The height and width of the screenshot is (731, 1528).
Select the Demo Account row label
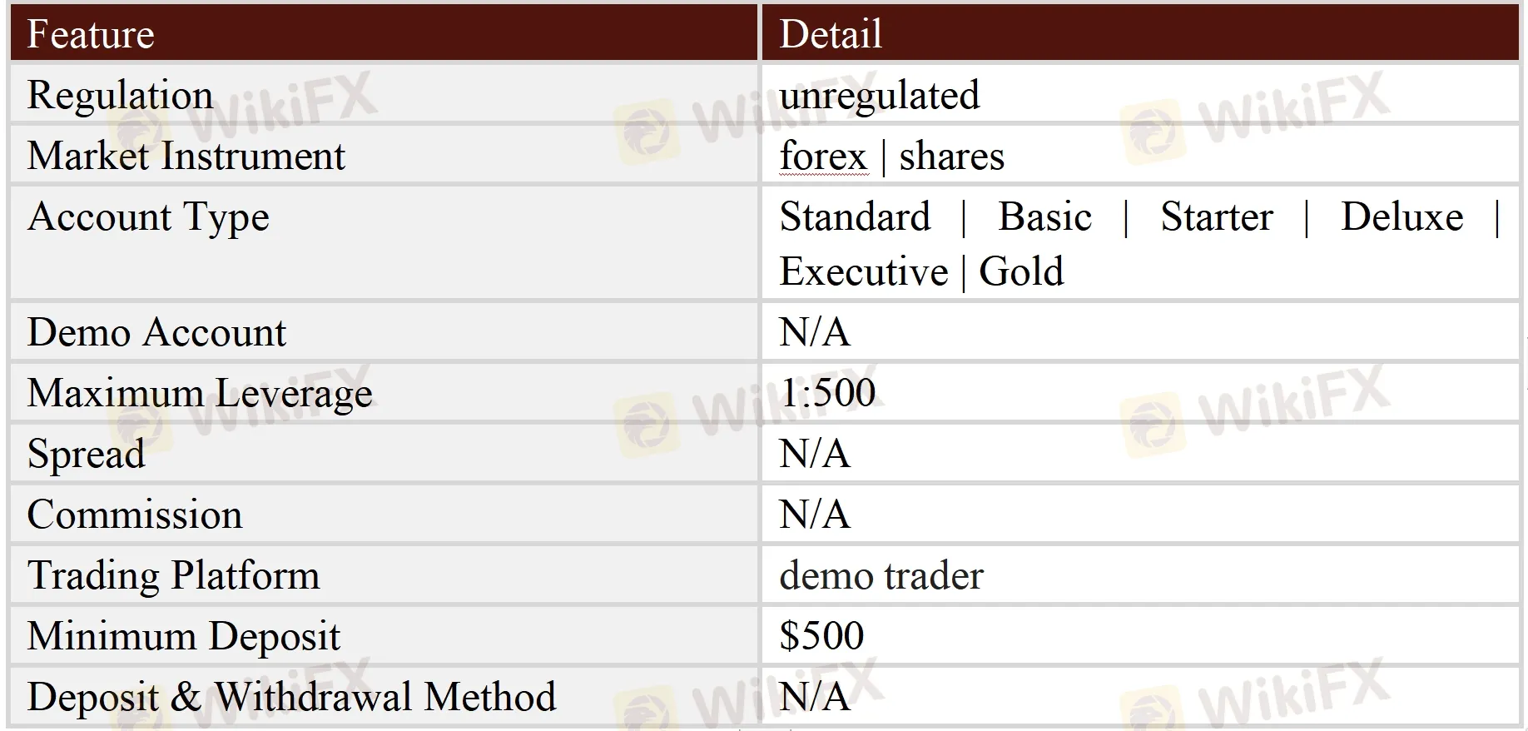coord(156,333)
